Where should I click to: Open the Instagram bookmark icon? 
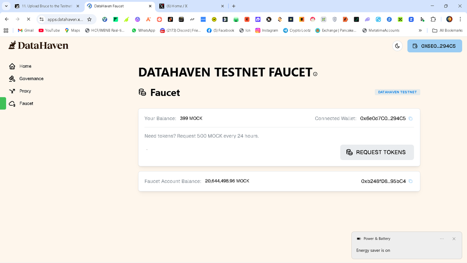tap(258, 30)
